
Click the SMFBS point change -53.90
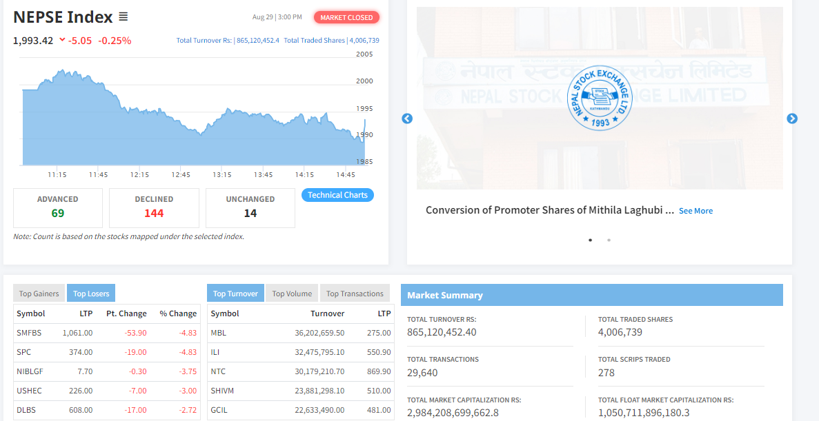click(135, 333)
